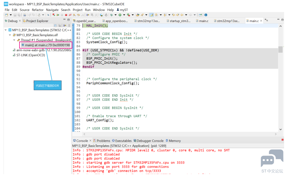Click the SystemClock_Config(); code line
The height and width of the screenshot is (176, 286).
tap(107, 42)
